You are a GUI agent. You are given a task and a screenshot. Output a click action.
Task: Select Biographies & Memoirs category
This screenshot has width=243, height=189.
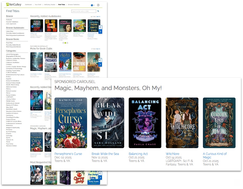coord(13,57)
